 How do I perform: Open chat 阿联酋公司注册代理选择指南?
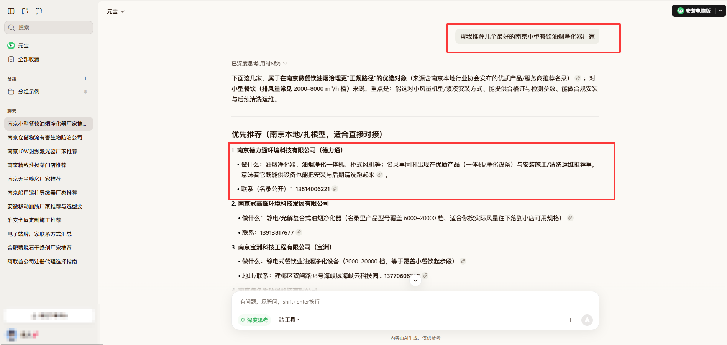pyautogui.click(x=49, y=262)
